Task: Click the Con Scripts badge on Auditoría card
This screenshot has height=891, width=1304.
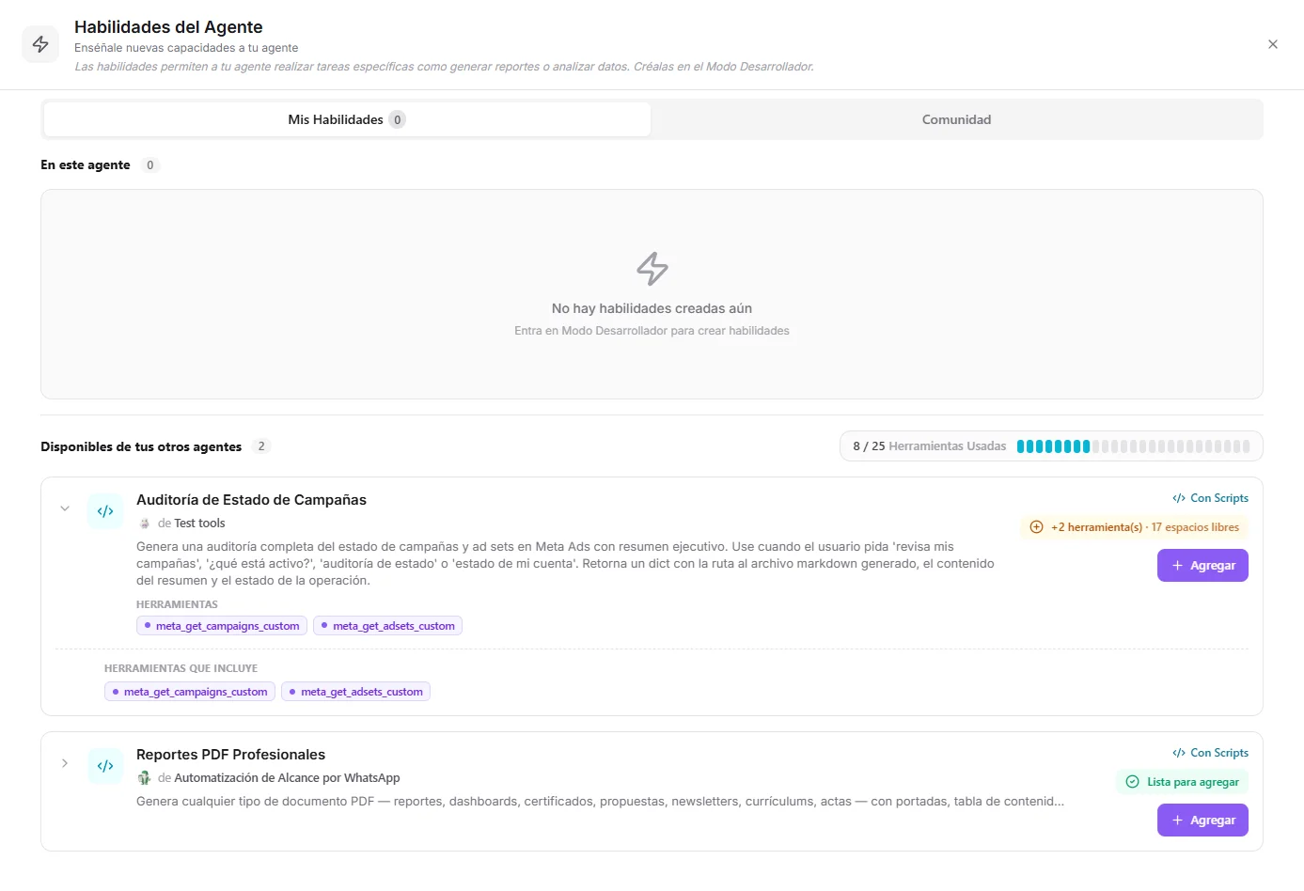Action: pyautogui.click(x=1210, y=498)
